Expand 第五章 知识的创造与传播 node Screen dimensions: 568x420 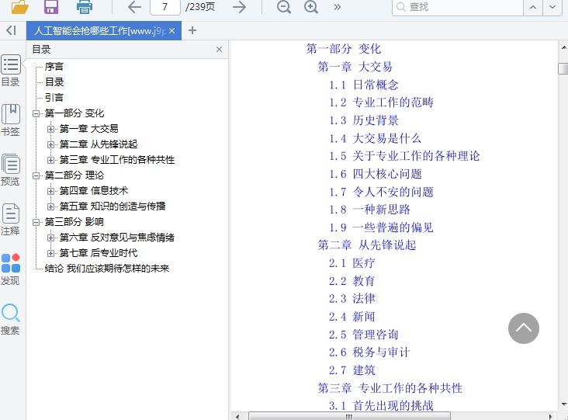[50, 207]
